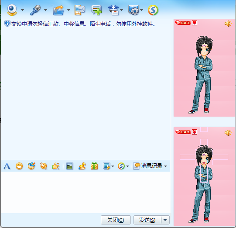Open video call options dropdown arrow

[x=22, y=10]
